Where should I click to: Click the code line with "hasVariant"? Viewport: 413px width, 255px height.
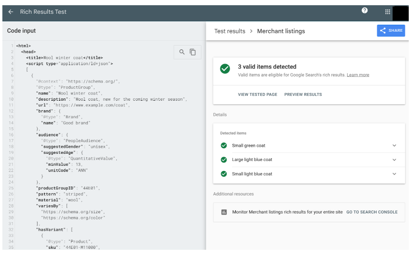pyautogui.click(x=55, y=230)
